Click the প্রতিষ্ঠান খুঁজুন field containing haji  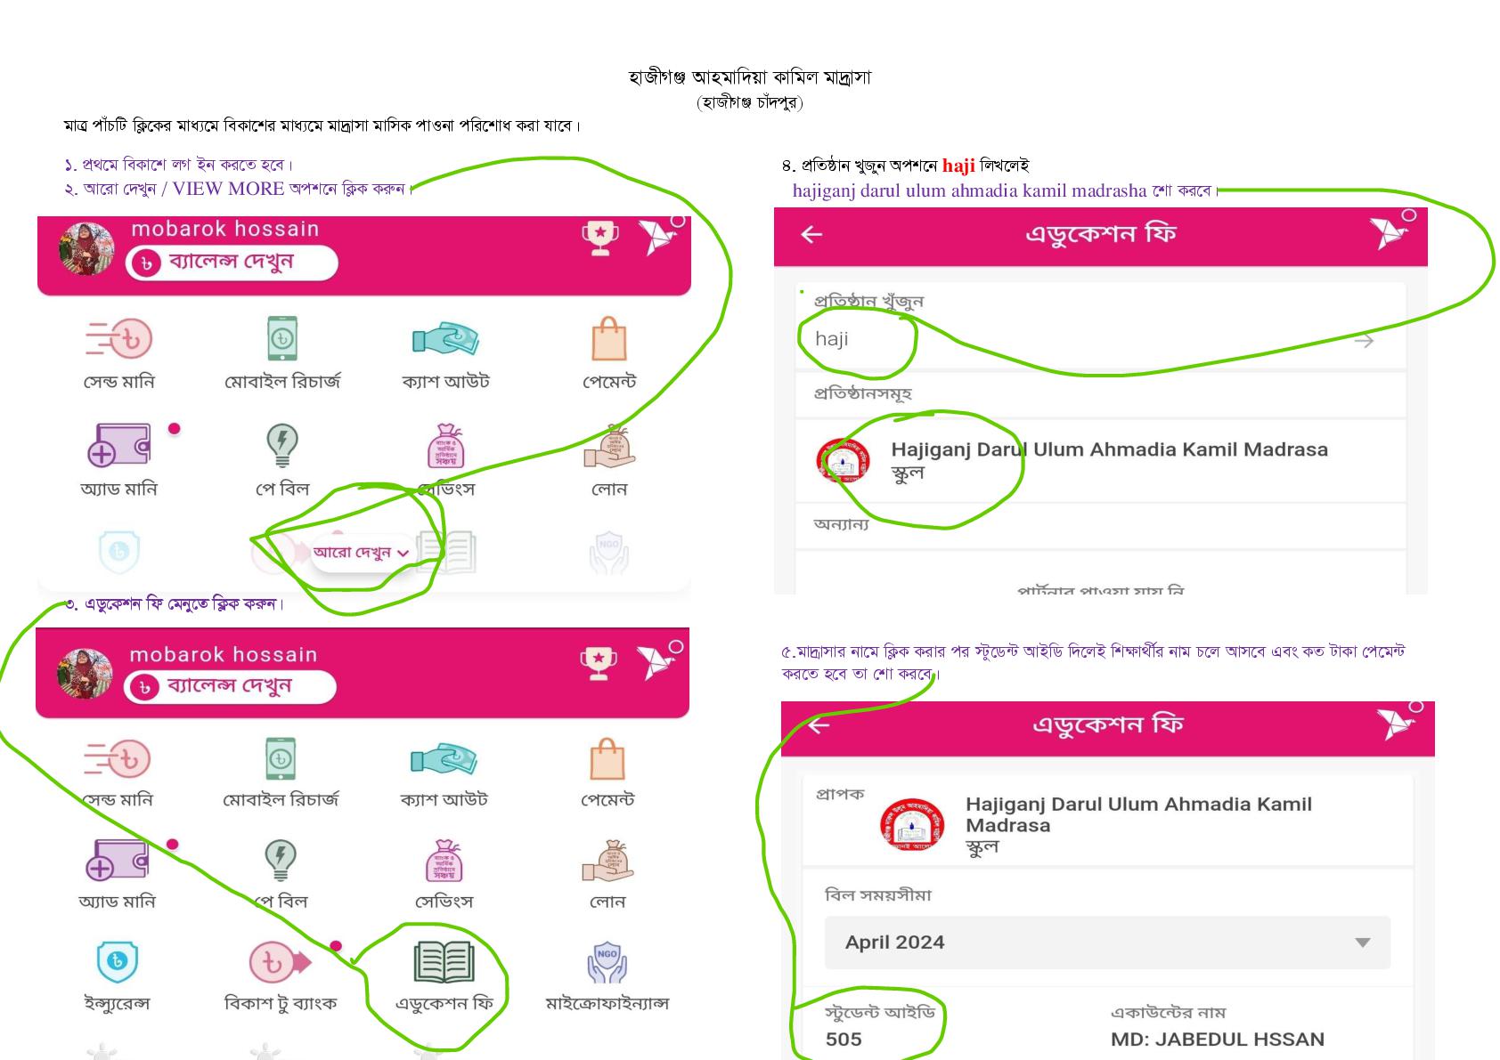coord(1100,339)
